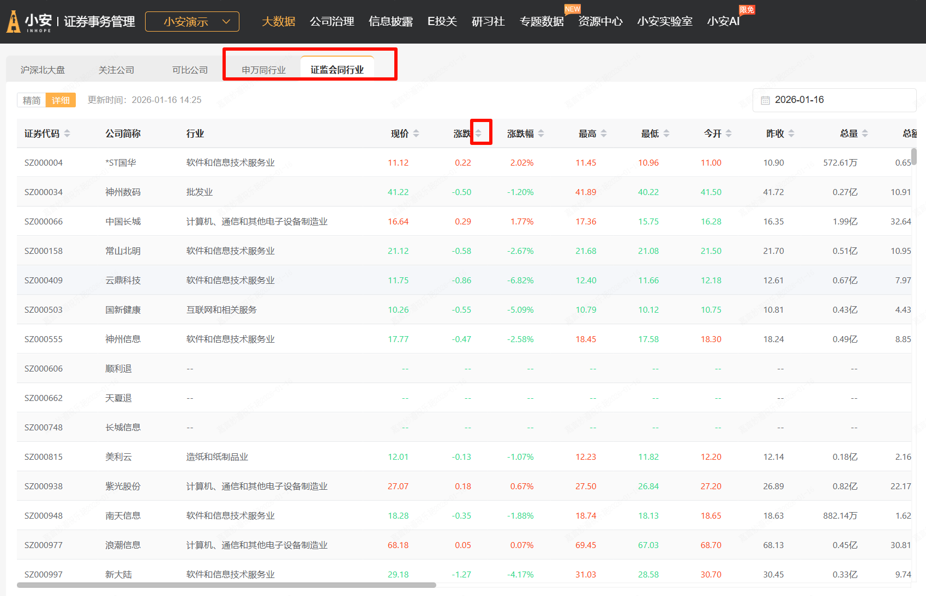Click the calendar icon in date picker
926x596 pixels.
[x=765, y=100]
